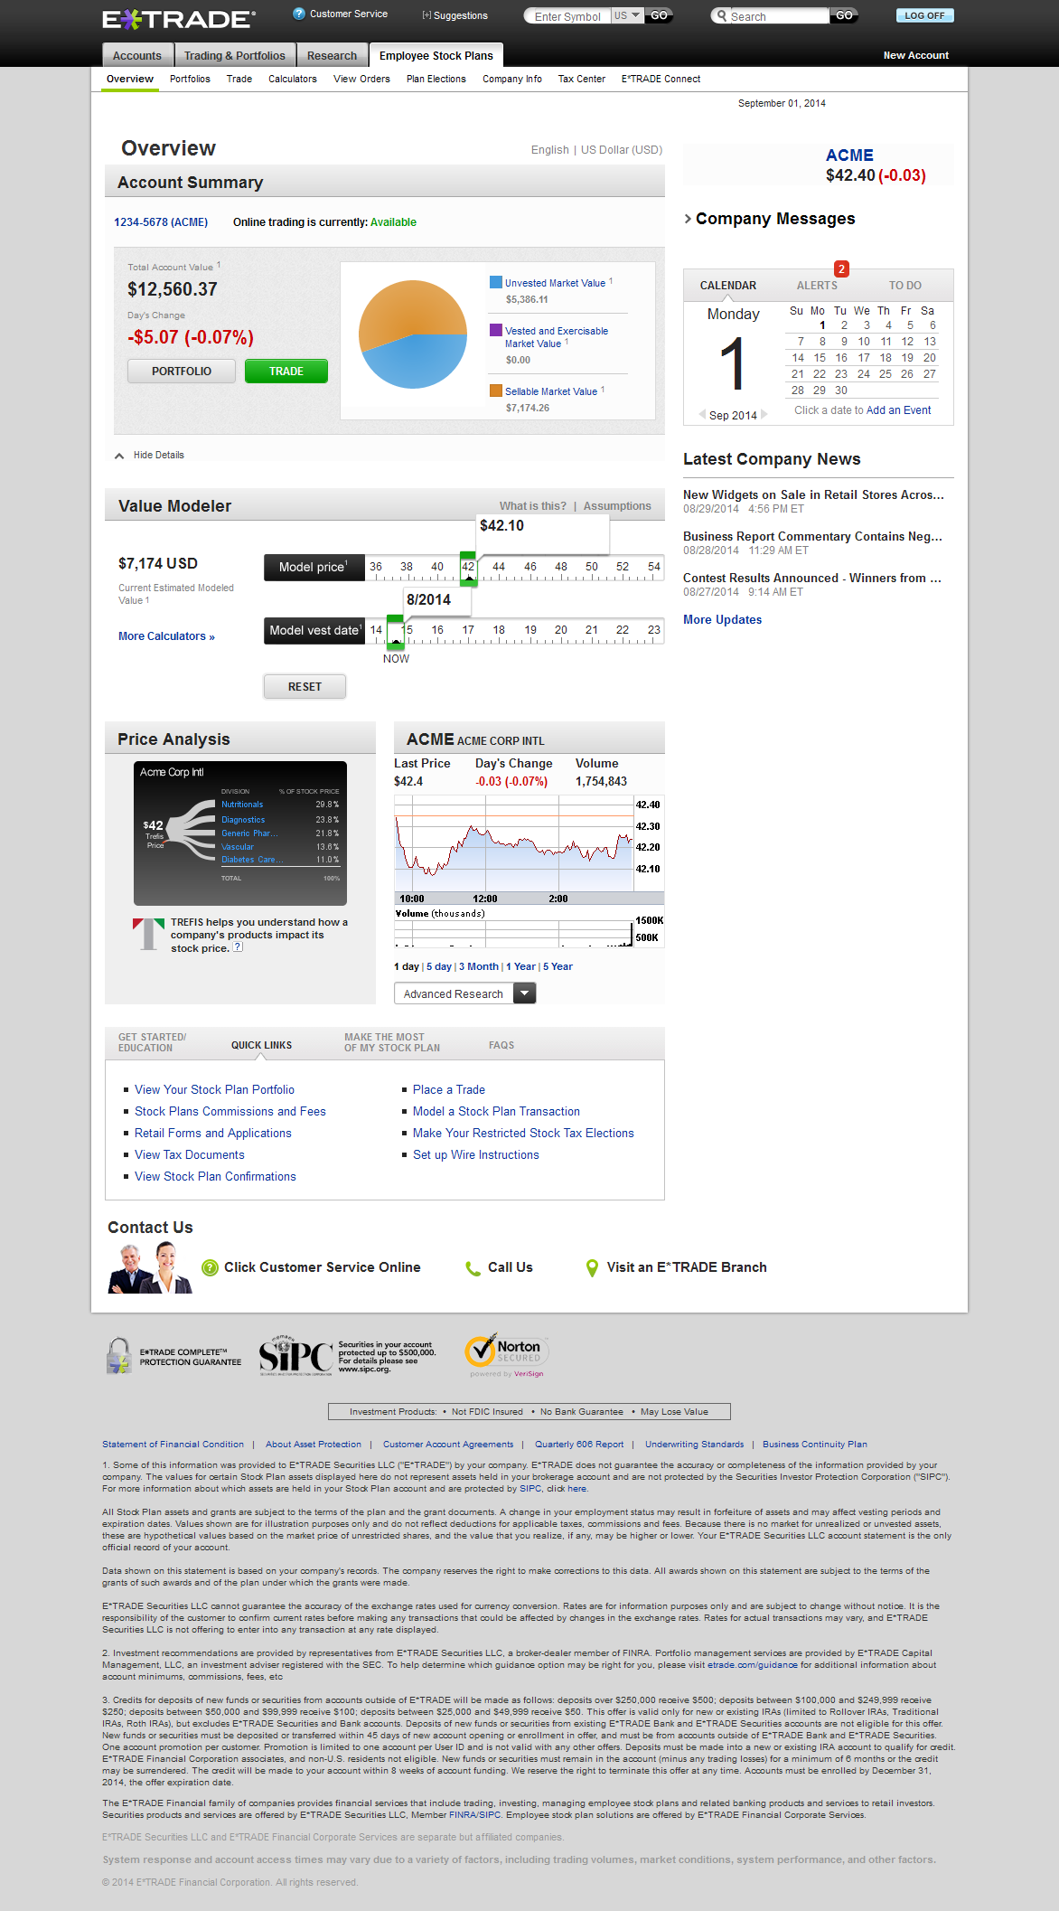
Task: Click the purple Vested and Exercisable swatch
Action: click(495, 330)
